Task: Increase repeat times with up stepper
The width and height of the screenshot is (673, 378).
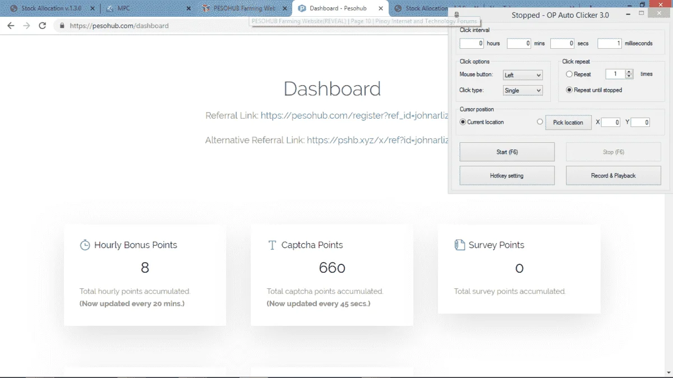Action: [x=629, y=72]
